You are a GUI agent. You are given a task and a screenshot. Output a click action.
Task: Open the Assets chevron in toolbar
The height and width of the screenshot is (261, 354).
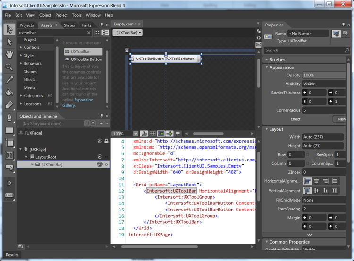click(9, 183)
